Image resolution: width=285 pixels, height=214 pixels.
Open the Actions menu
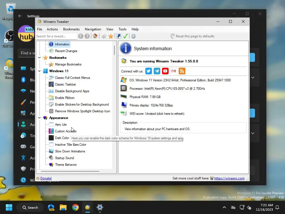[x=52, y=29]
